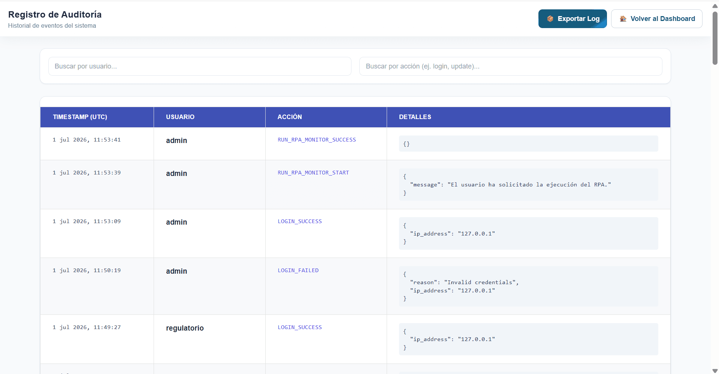Select timestamp 1 jul 2026, 11:53:09
This screenshot has height=374, width=719.
tap(87, 221)
